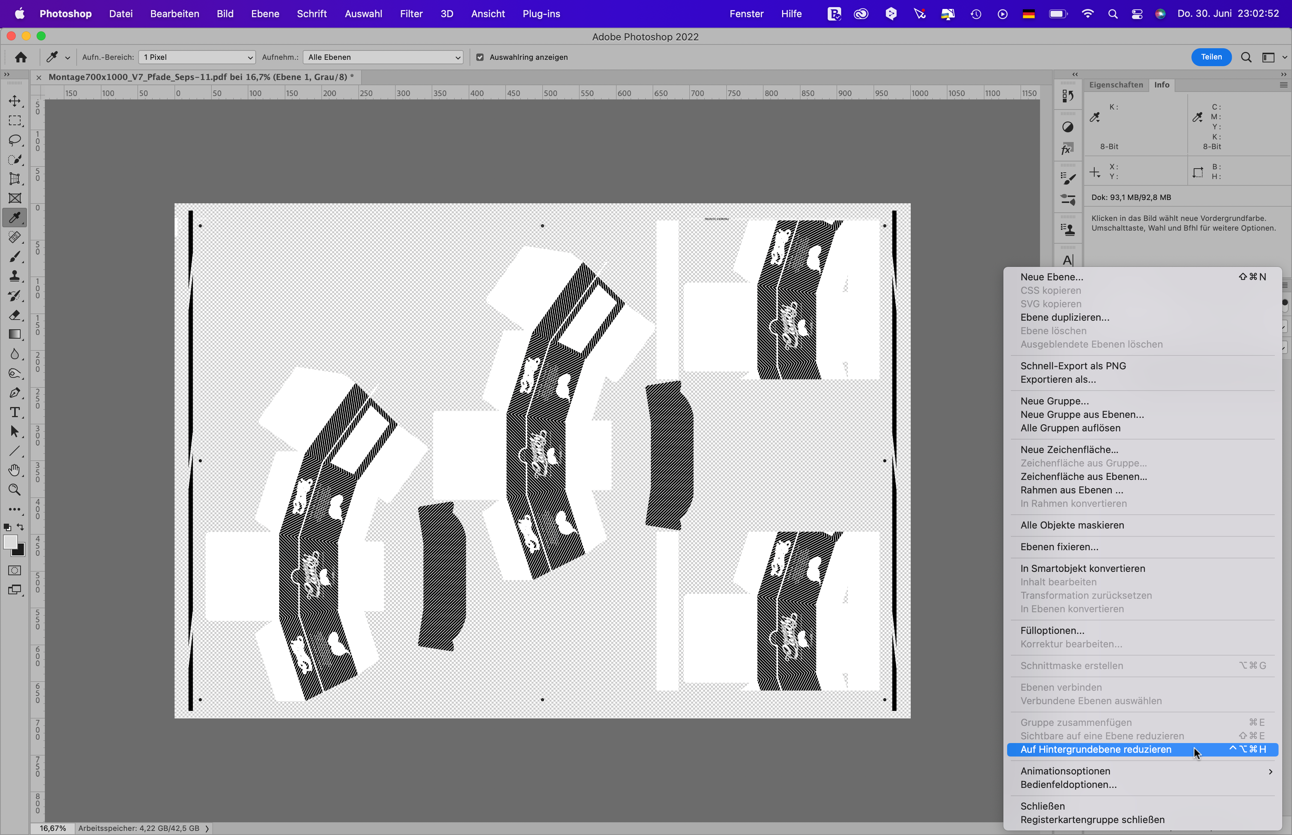Open the Brushes panel icon
Viewport: 1292px width, 835px height.
click(x=1068, y=178)
